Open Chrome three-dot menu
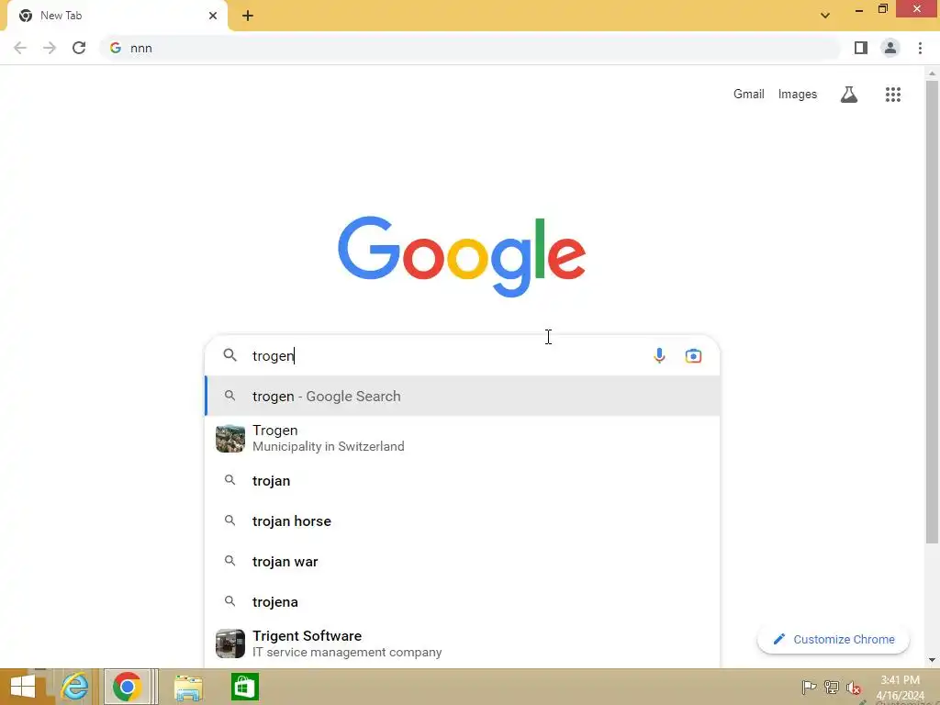This screenshot has height=705, width=940. pos(920,48)
